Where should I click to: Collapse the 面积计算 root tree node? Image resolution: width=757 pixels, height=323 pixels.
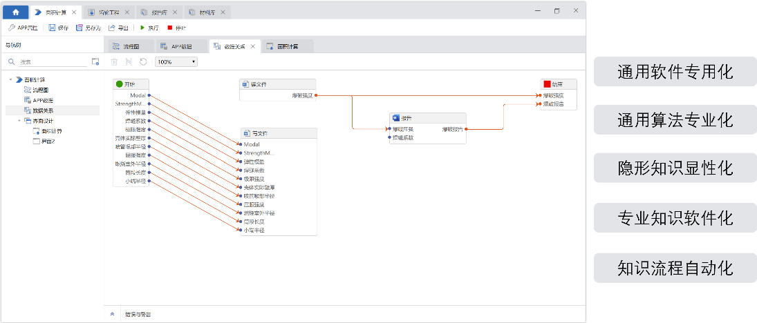[10, 79]
